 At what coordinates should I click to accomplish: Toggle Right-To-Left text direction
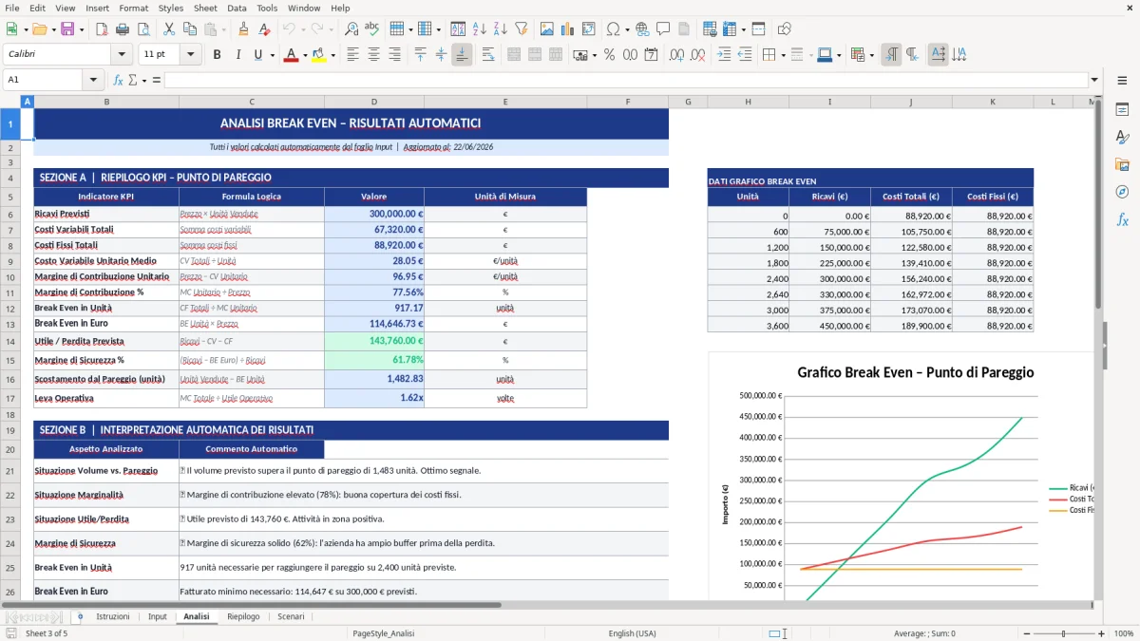[912, 55]
